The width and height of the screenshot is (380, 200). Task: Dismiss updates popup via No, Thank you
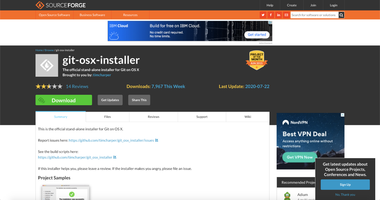pos(345,194)
